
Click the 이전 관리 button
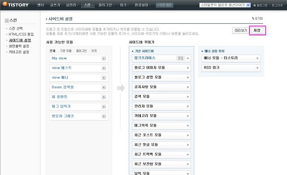click(x=165, y=5)
